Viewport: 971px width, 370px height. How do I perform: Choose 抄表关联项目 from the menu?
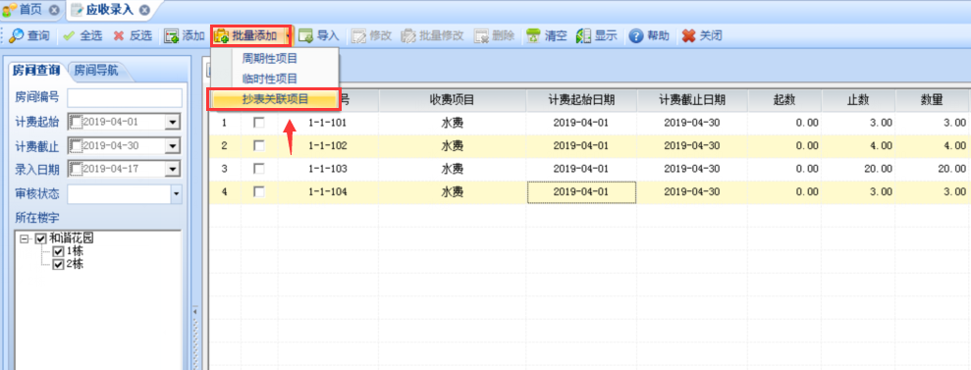coord(275,99)
